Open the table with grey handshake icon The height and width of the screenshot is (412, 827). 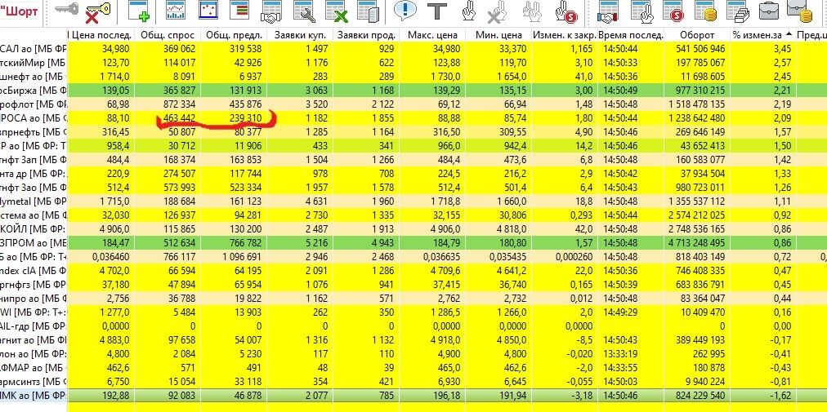click(x=271, y=11)
